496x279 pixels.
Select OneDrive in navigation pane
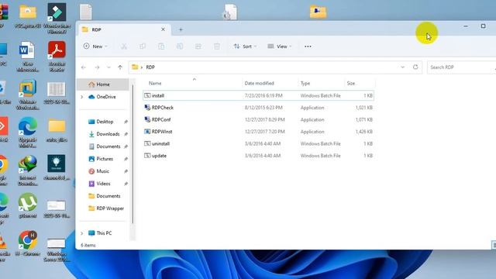106,97
